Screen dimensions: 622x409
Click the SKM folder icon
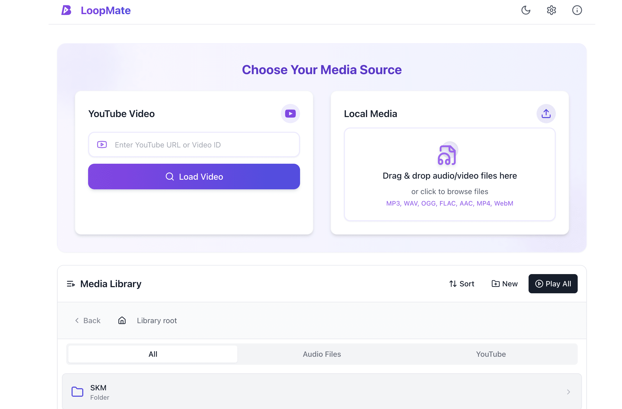click(77, 392)
